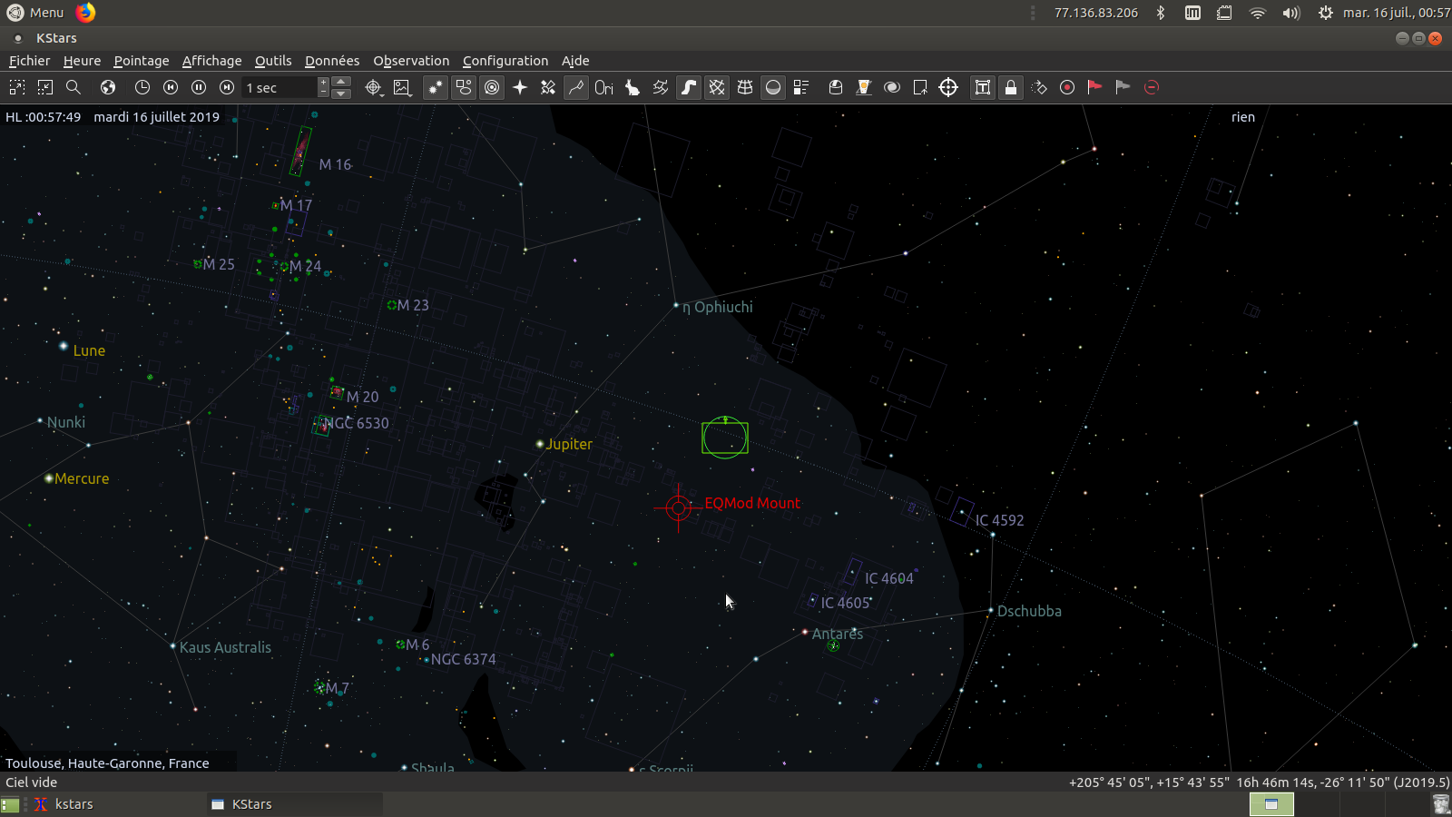
Task: Open the system Menu launcher
Action: coord(35,13)
